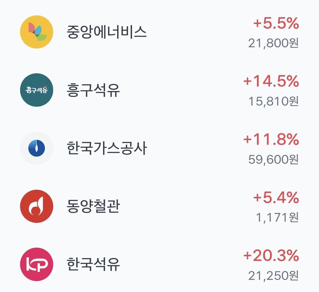The height and width of the screenshot is (292, 319).
Task: Click the 21,800원 price
Action: (274, 43)
